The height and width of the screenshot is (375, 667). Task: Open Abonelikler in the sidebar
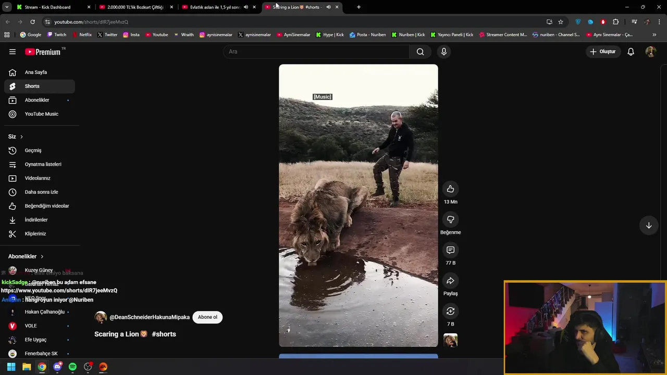(x=40, y=100)
